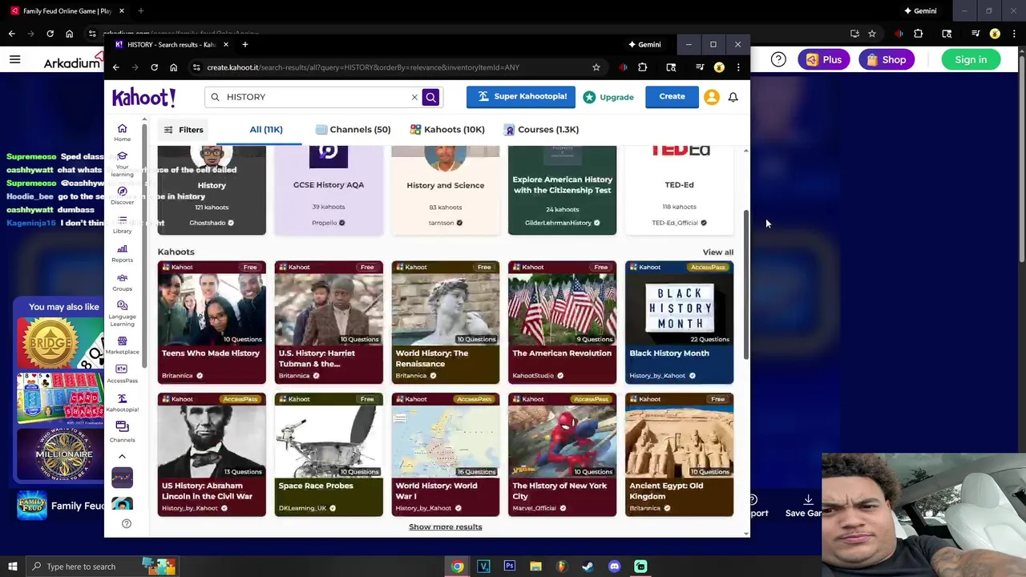Viewport: 1026px width, 577px height.
Task: Switch to Kahoots (10K) tab
Action: point(447,129)
